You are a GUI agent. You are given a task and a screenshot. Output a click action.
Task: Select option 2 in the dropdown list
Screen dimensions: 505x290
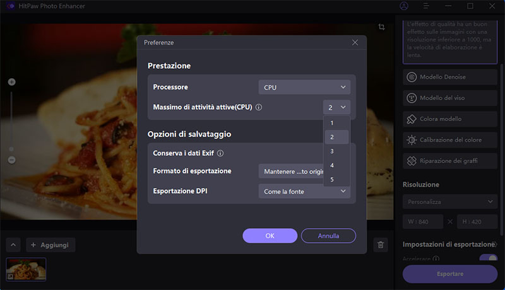[x=336, y=137]
